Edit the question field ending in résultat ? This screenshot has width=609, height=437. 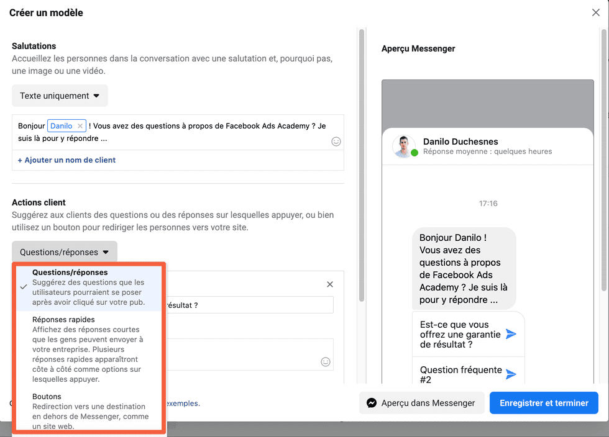click(250, 305)
